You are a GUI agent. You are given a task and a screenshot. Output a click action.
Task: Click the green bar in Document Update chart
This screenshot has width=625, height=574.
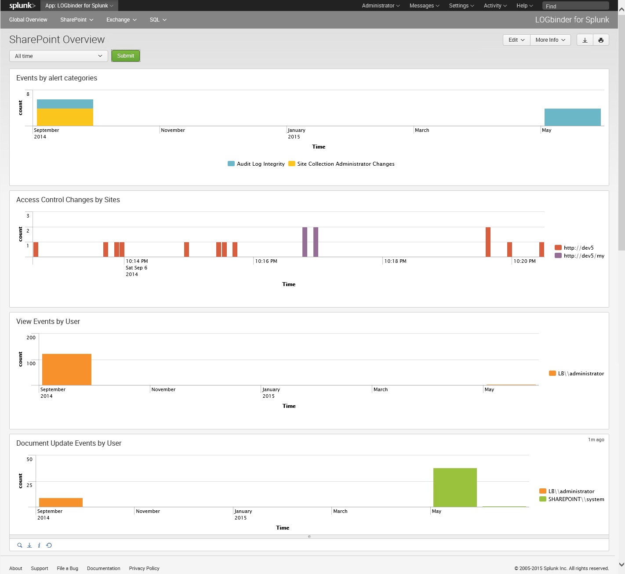(x=455, y=487)
